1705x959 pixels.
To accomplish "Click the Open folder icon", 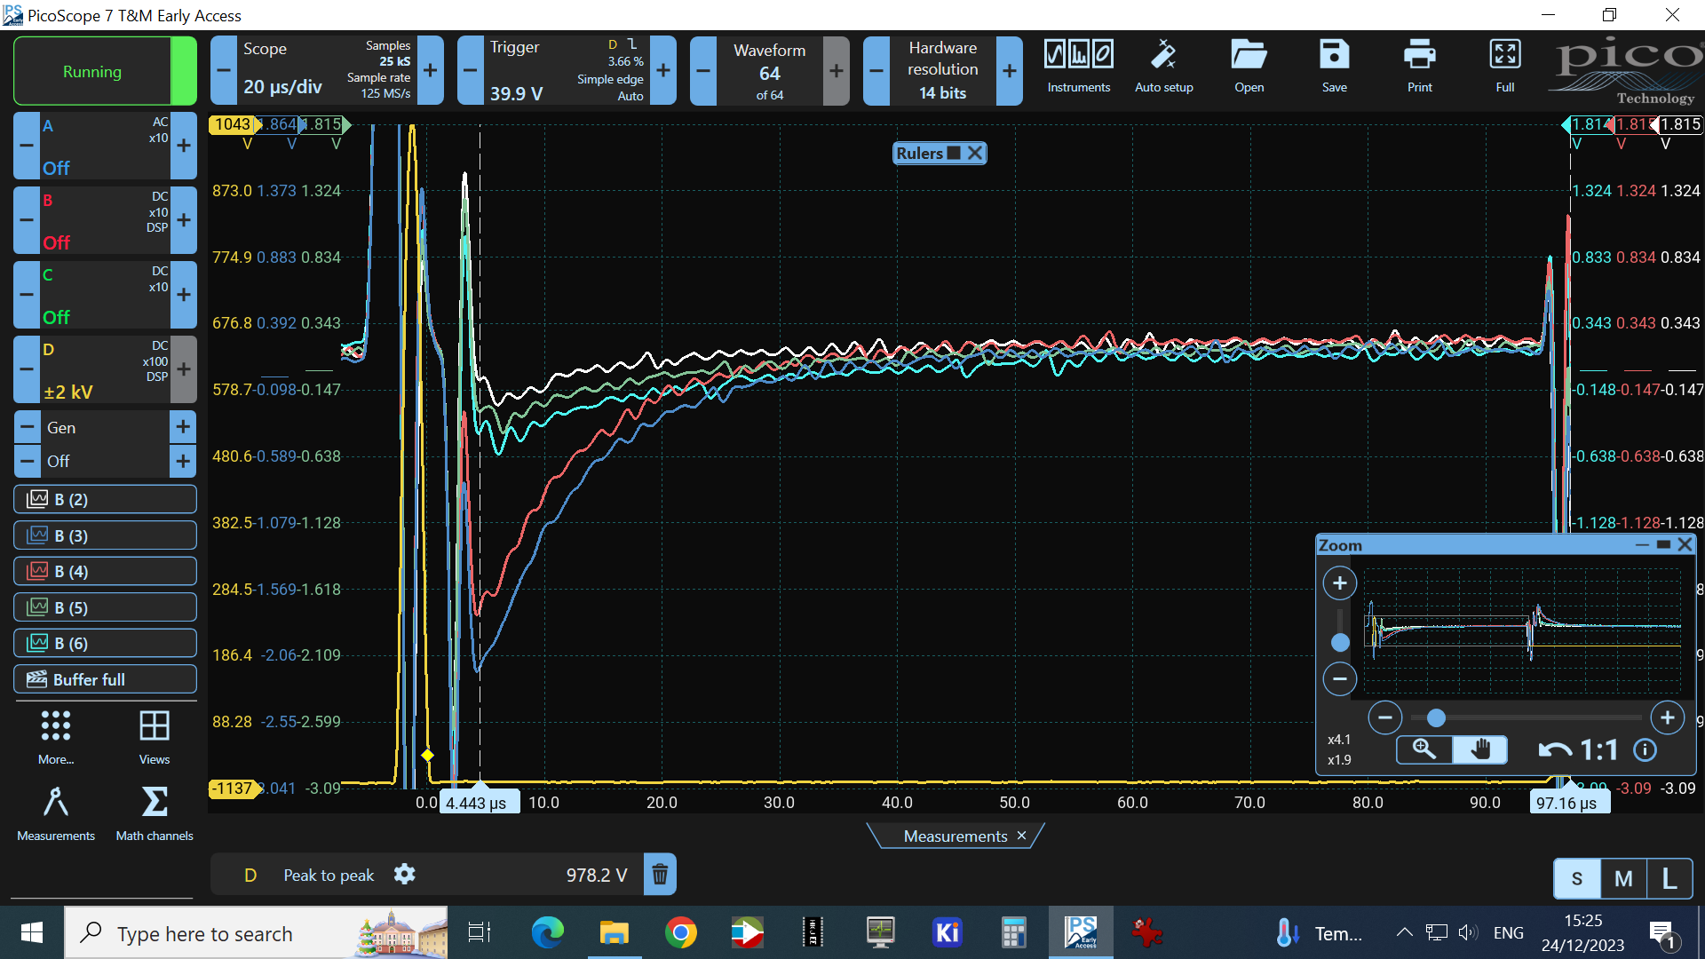I will click(1249, 55).
